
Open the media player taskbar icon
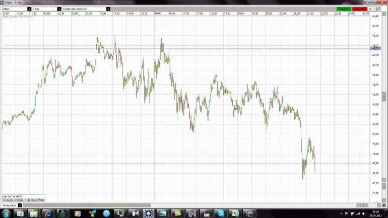77,213
